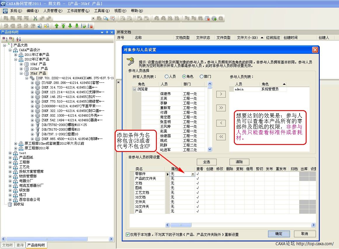Select the 部门 radio button
Image resolution: width=339 pixels, height=249 pixels.
(201, 77)
